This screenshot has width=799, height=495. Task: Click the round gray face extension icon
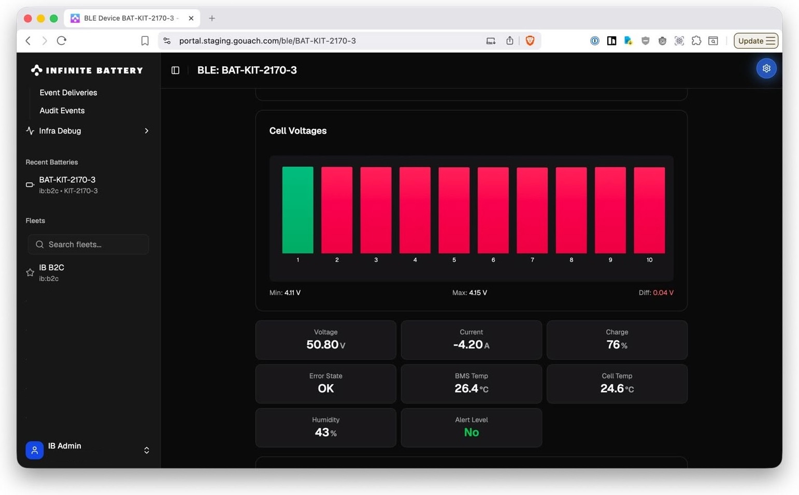pos(662,40)
